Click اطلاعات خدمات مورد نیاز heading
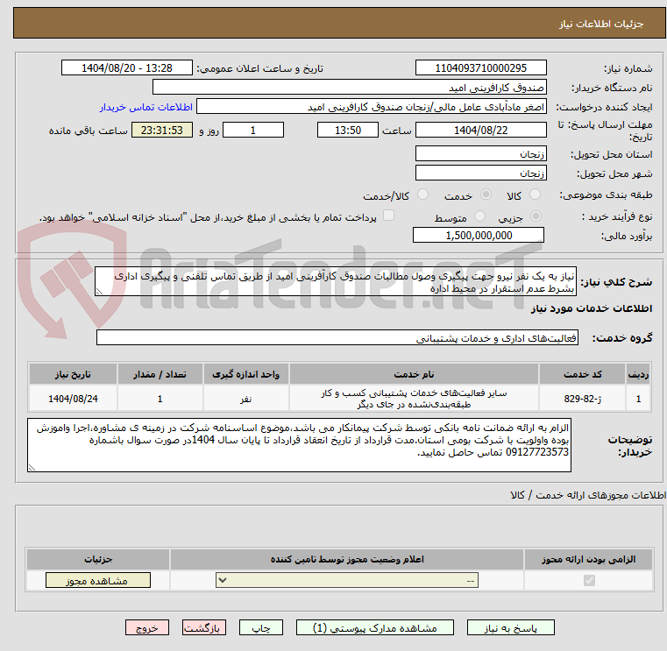 pos(592,308)
